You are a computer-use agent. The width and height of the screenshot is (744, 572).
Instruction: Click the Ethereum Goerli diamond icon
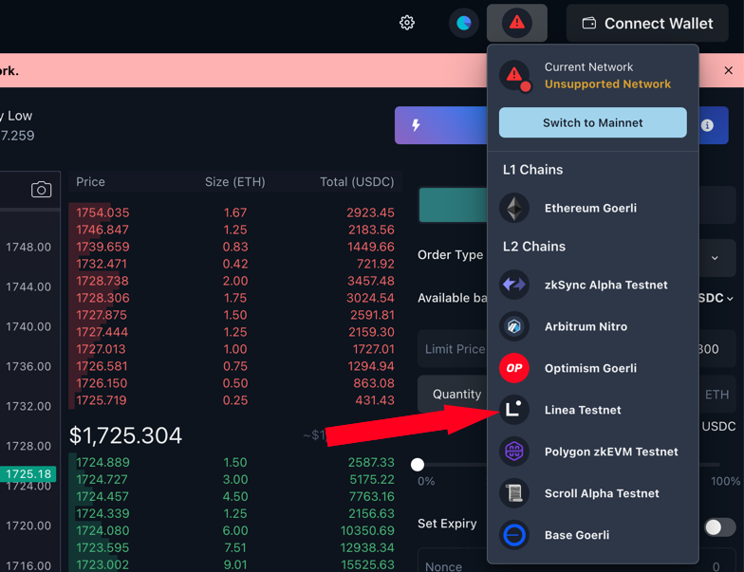tap(514, 209)
